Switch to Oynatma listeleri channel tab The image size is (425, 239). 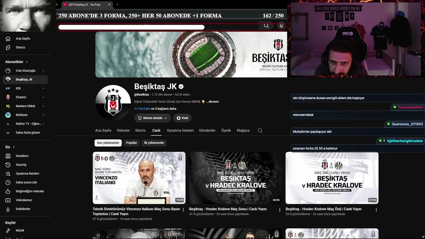[x=180, y=130]
